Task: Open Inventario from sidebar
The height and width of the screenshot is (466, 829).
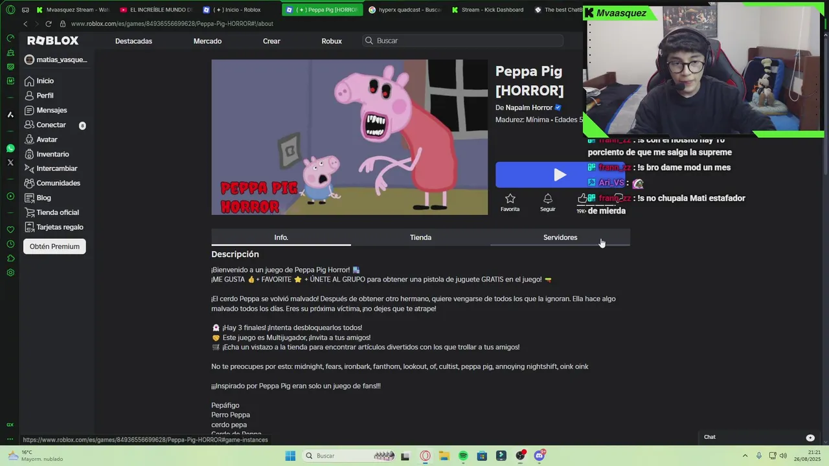Action: point(47,154)
